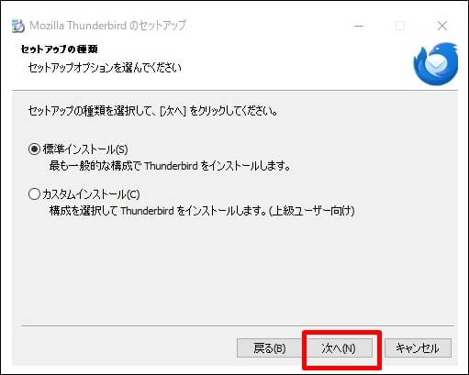Viewport: 469px width, 375px height.
Task: Click the custom install description for advanced users
Action: click(202, 211)
